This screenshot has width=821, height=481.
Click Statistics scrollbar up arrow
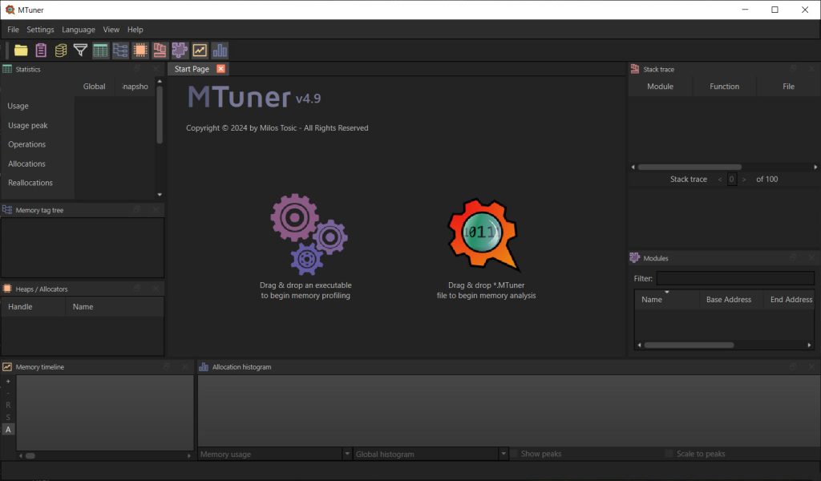click(x=160, y=82)
